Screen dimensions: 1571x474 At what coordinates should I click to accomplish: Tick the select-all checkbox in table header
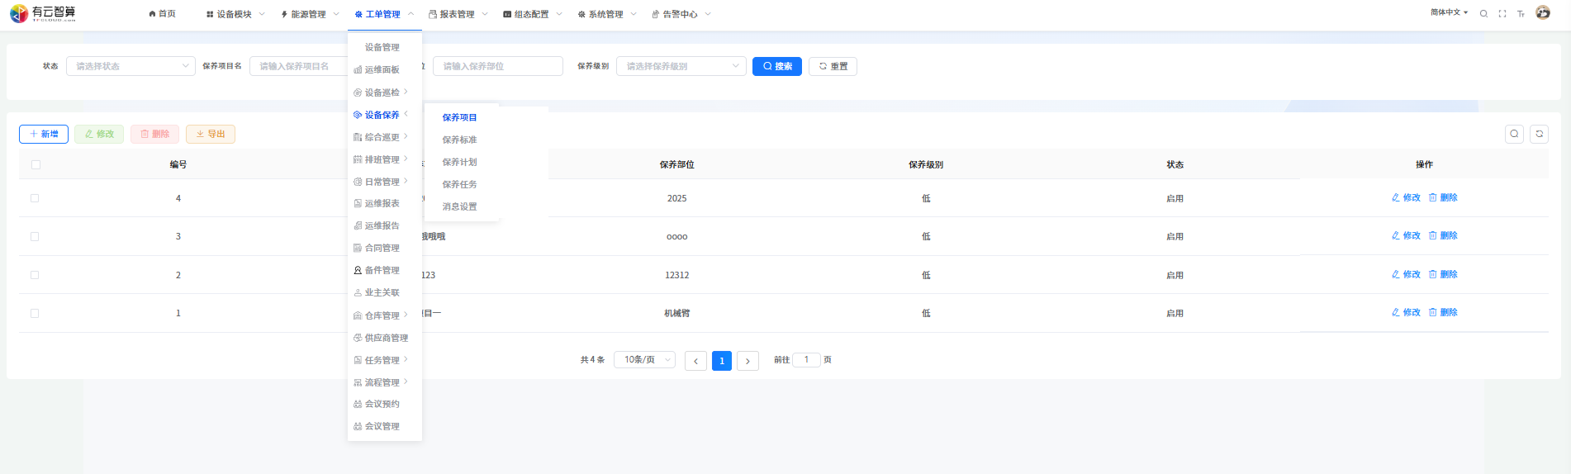click(x=36, y=165)
